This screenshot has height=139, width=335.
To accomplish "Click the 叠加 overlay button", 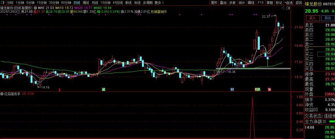I will (223, 3).
